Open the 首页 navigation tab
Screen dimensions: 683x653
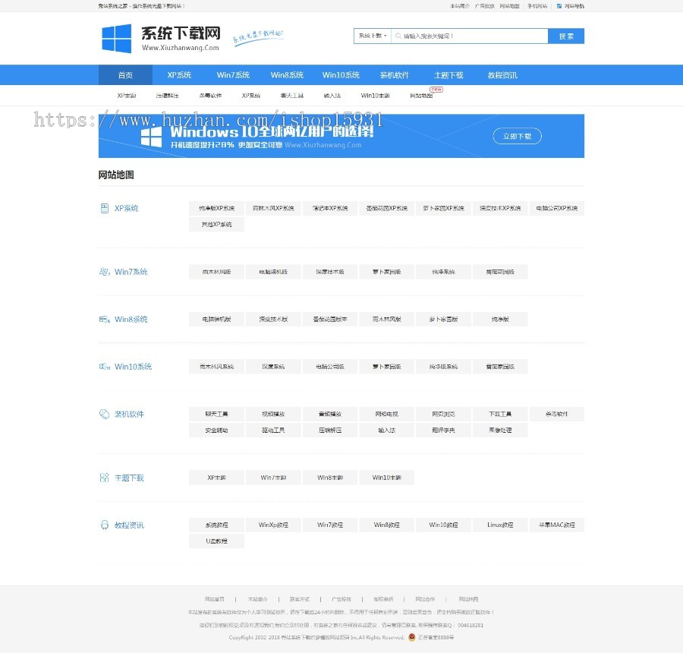tap(125, 75)
